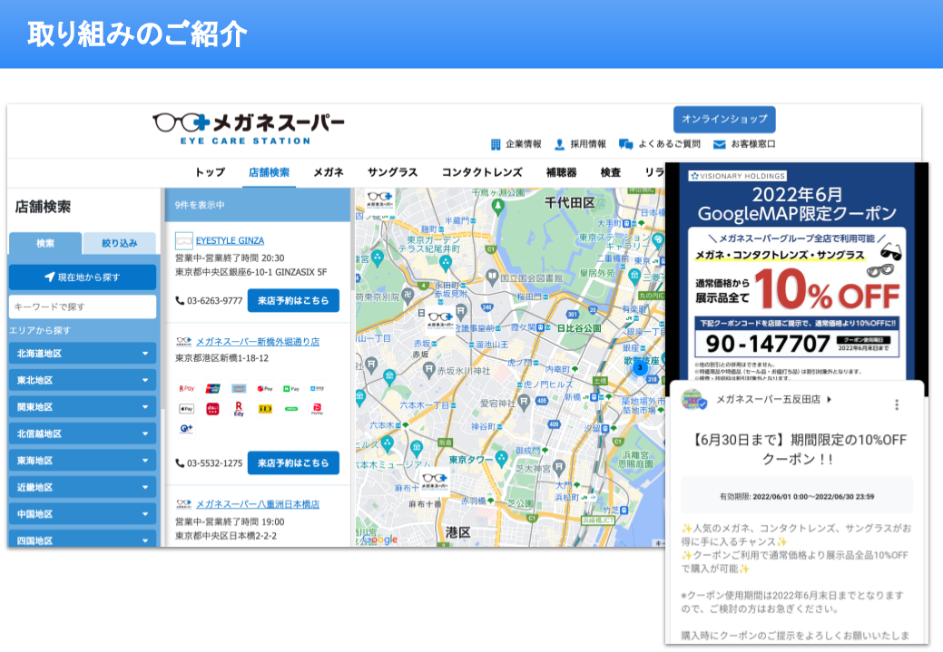The image size is (943, 652).
Task: Open the 検査 navigation item
Action: pos(611,172)
